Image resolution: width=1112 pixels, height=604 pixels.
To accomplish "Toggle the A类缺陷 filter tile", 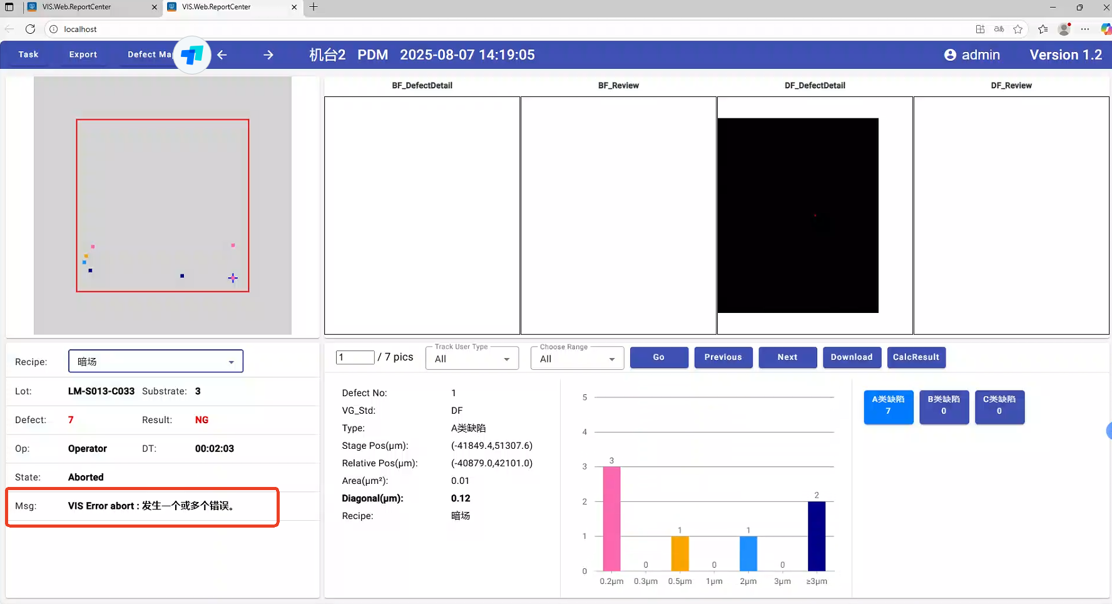I will pyautogui.click(x=888, y=406).
